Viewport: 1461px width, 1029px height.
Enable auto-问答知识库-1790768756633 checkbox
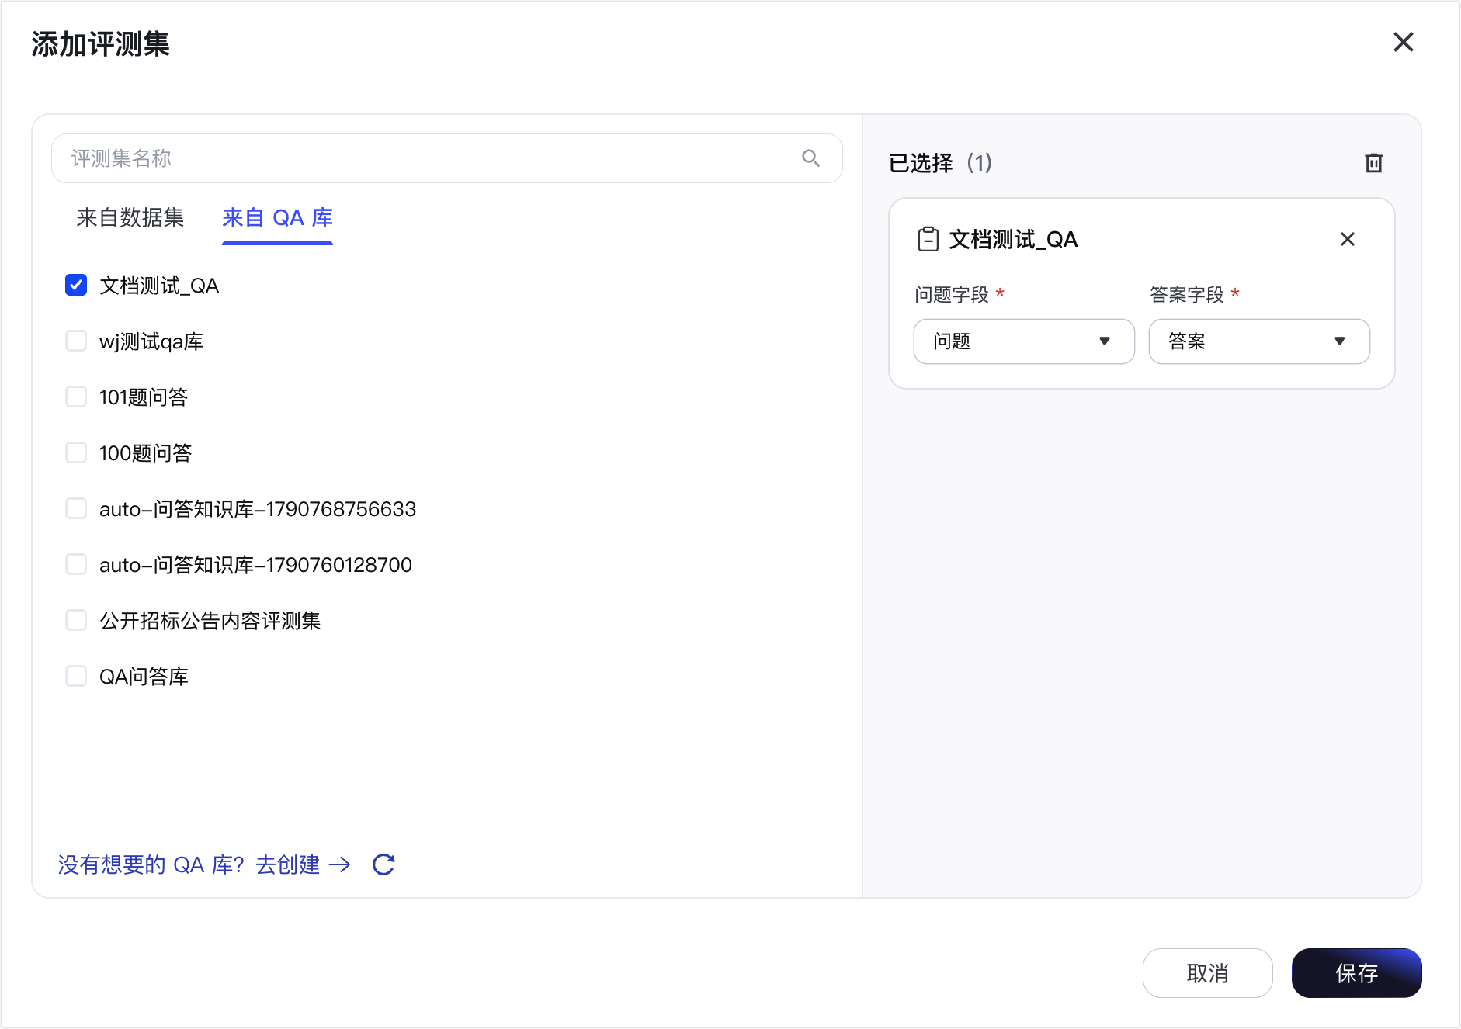76,509
